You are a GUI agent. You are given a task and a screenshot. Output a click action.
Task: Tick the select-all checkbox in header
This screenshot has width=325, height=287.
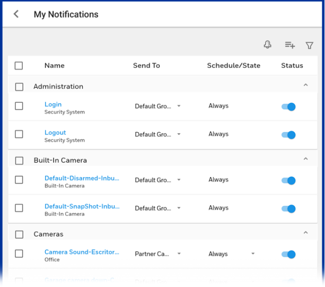click(x=19, y=66)
